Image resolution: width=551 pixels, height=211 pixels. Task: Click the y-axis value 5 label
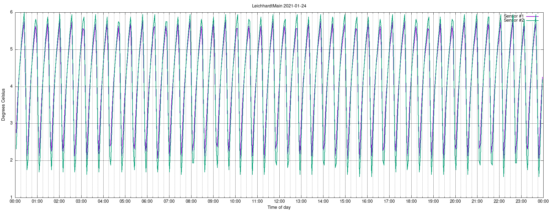[x=12, y=49]
